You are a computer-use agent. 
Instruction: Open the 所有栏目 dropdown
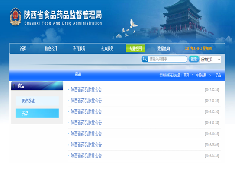click(x=210, y=60)
